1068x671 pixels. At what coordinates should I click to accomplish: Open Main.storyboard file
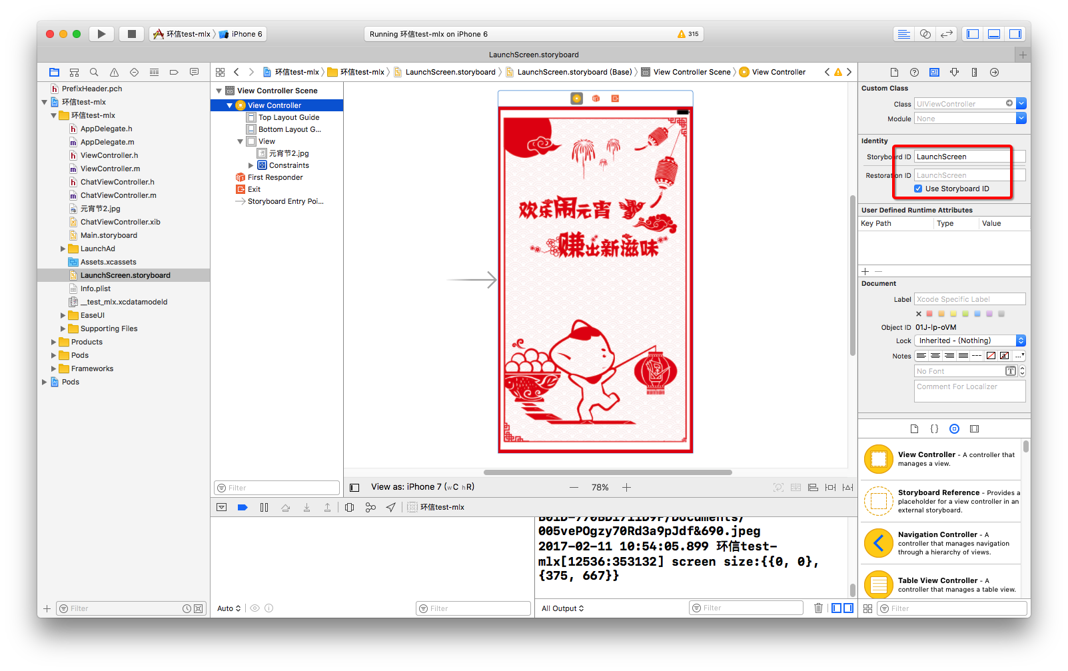(x=109, y=235)
